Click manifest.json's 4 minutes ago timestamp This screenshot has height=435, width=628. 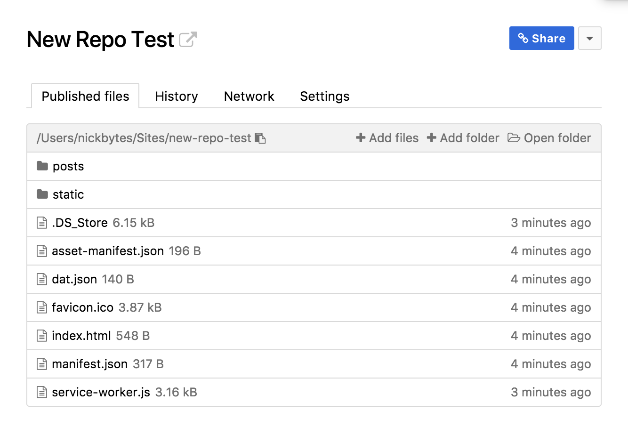(551, 364)
